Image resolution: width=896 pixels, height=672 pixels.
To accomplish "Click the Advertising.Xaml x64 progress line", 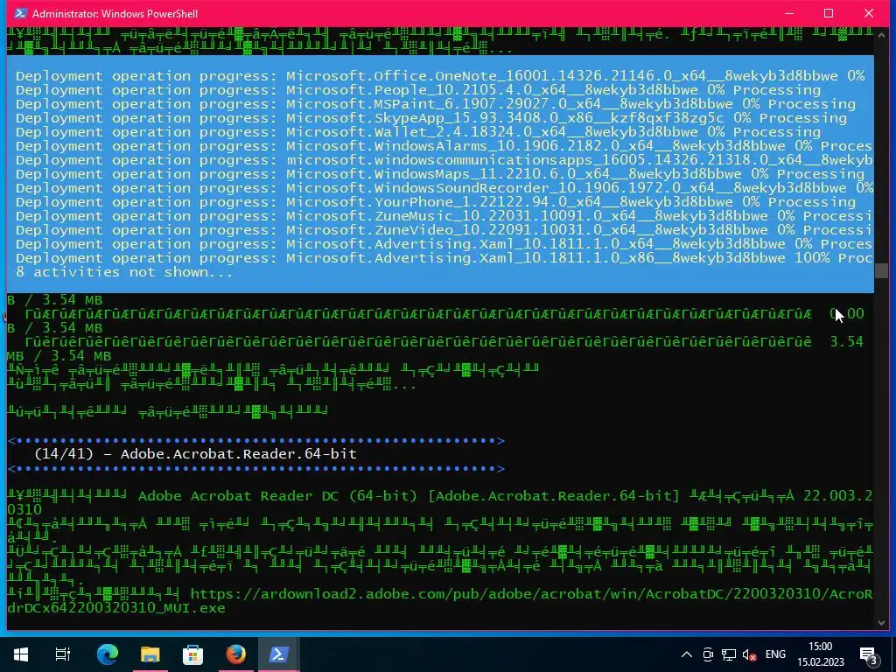I will 444,244.
